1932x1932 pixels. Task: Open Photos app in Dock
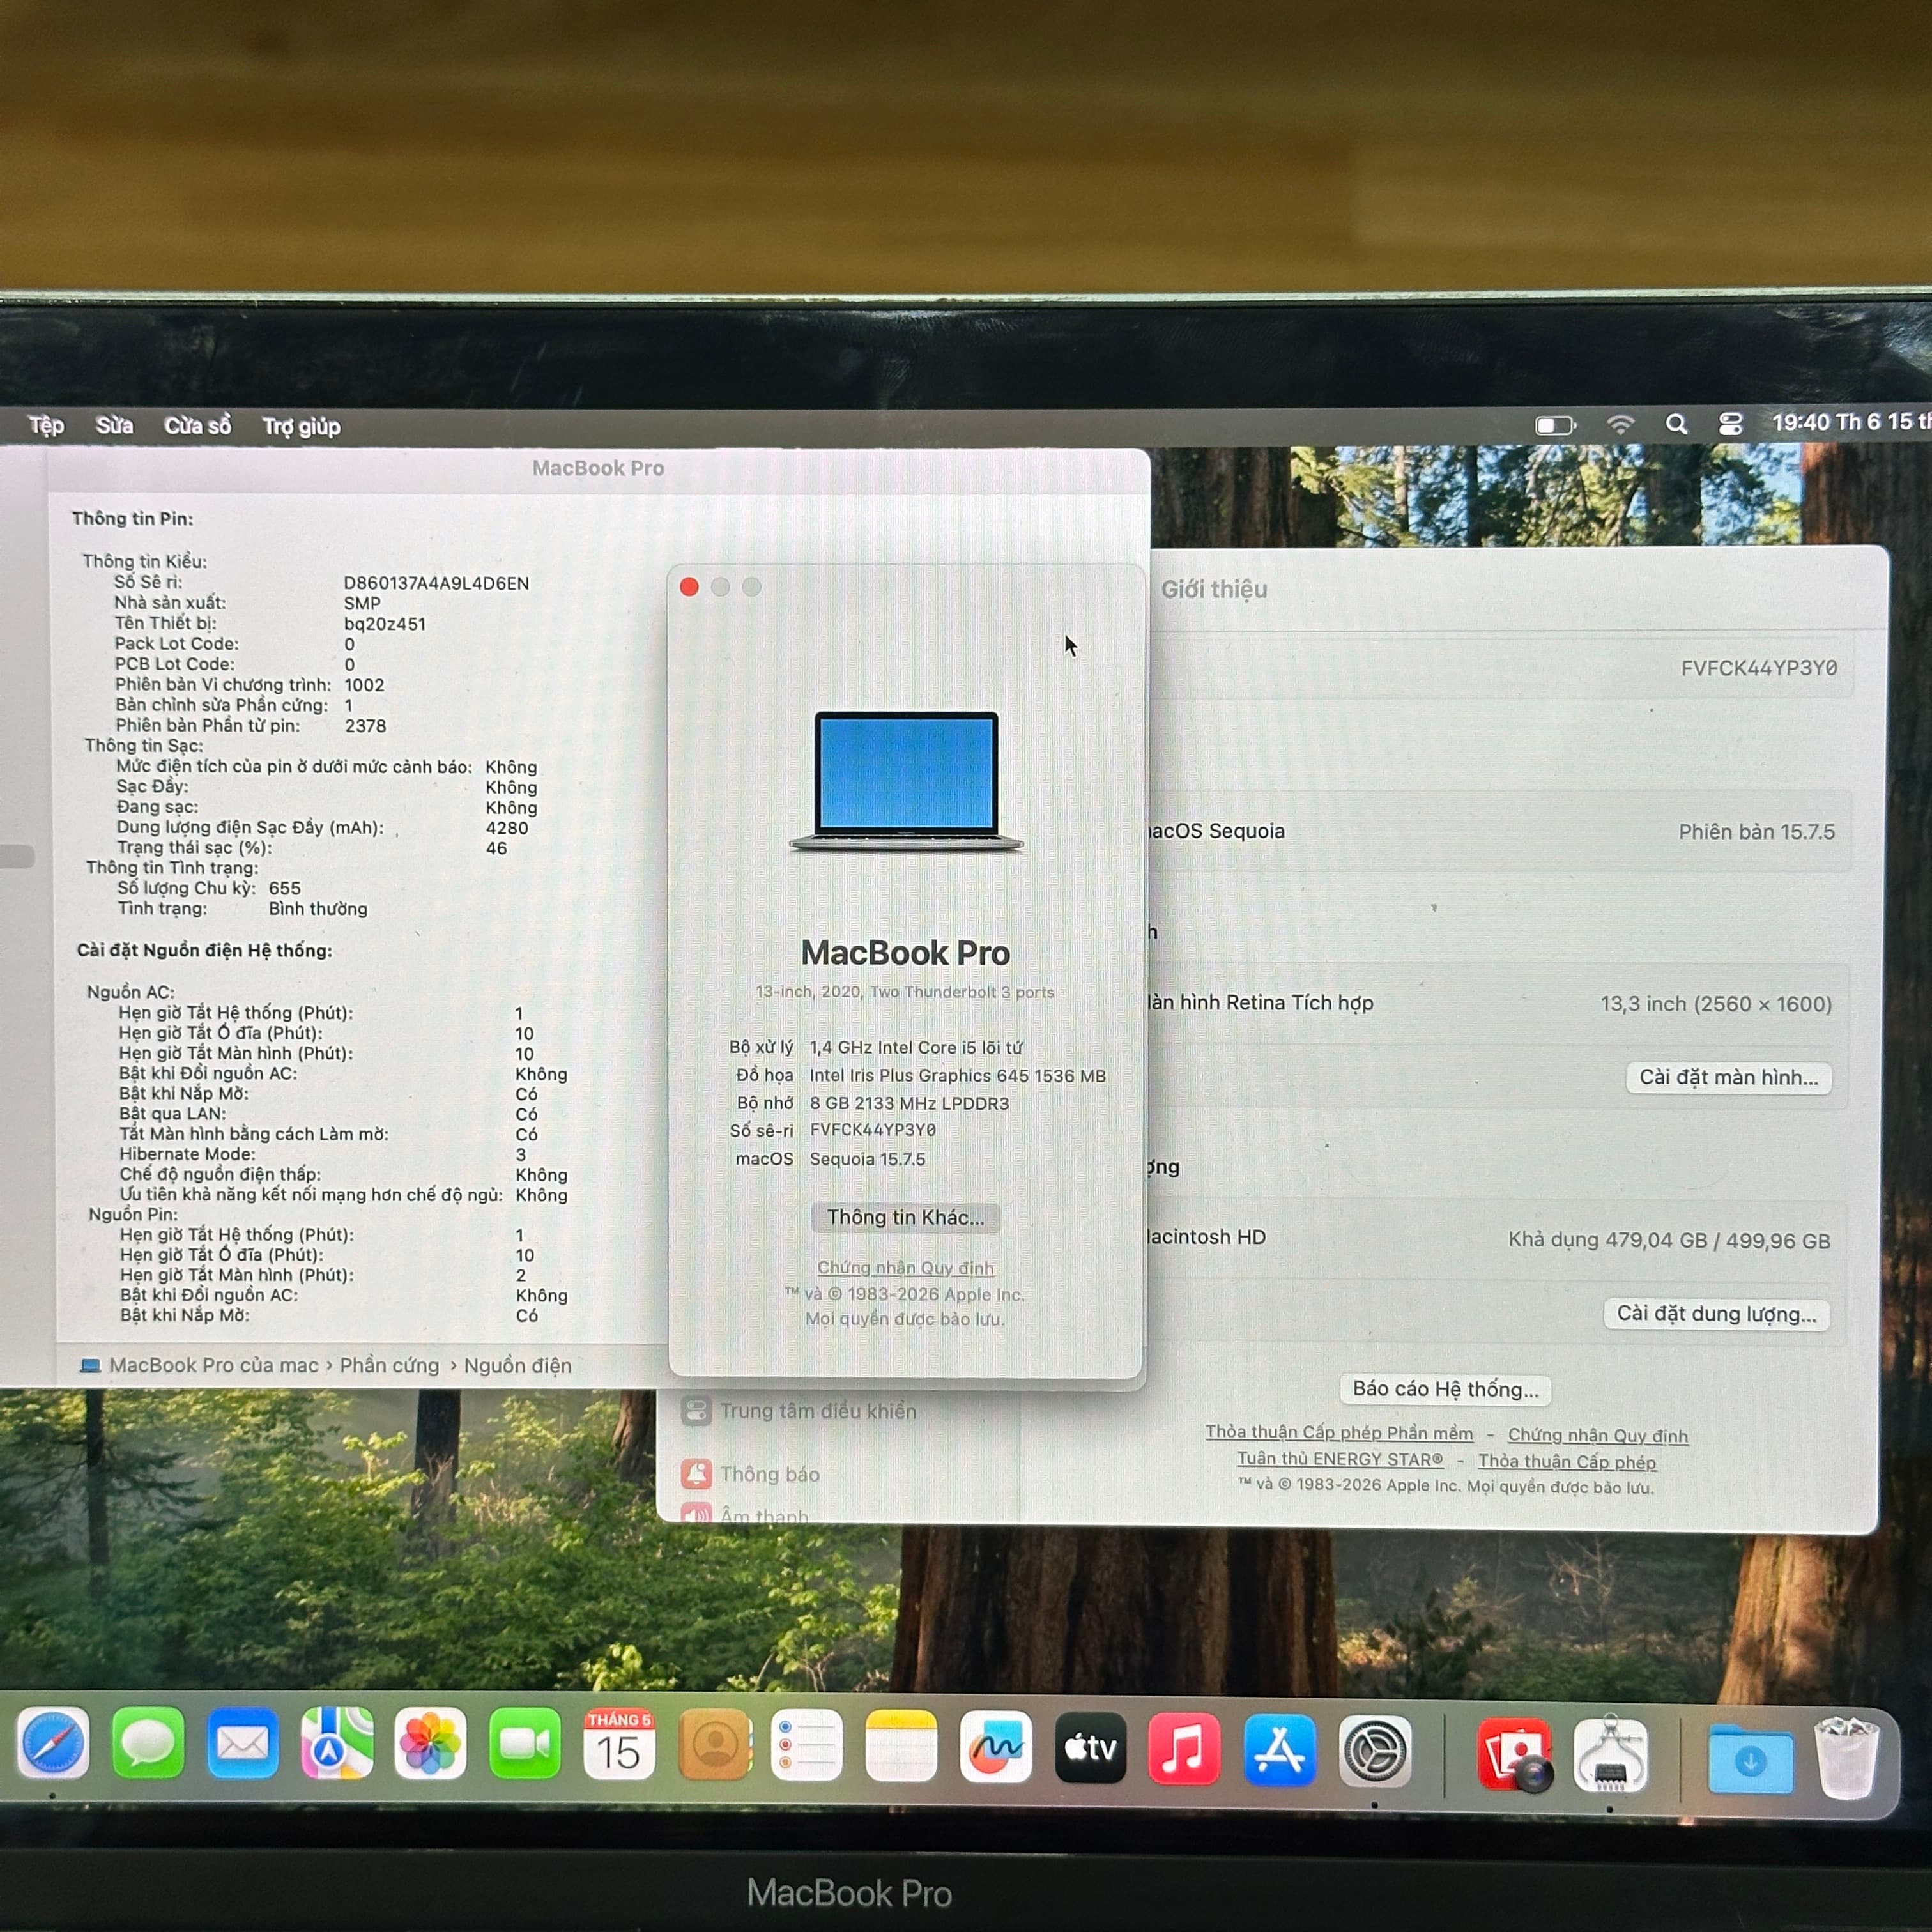431,1744
